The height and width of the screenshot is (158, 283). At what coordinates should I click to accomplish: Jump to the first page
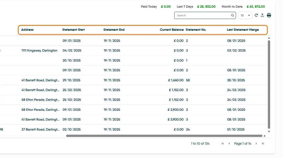tap(223, 144)
